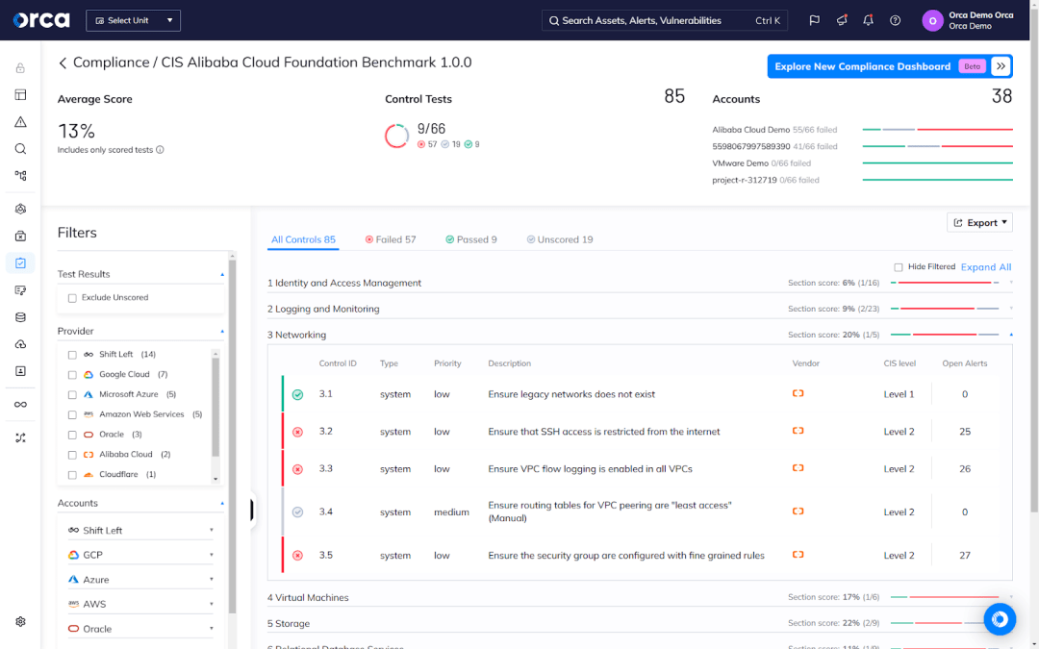Screen dimensions: 1039x649
Task: Click the unscored status icon of control 3.4
Action: 297,512
